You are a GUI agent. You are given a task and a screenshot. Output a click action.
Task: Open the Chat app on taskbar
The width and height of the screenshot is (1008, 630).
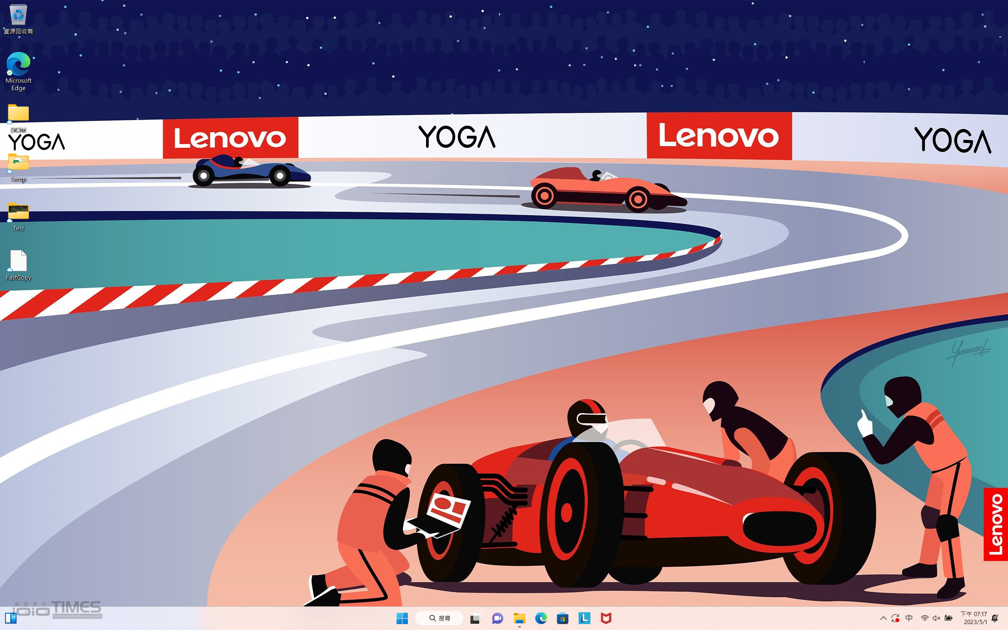click(x=497, y=618)
